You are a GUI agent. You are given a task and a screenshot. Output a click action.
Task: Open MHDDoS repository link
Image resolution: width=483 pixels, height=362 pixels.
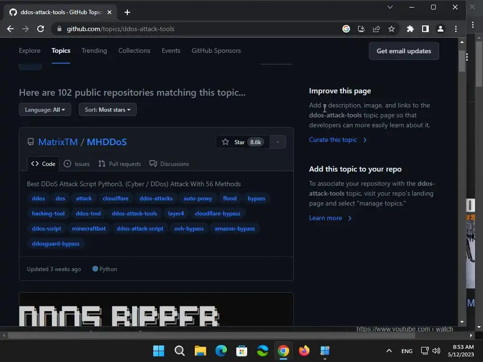107,142
